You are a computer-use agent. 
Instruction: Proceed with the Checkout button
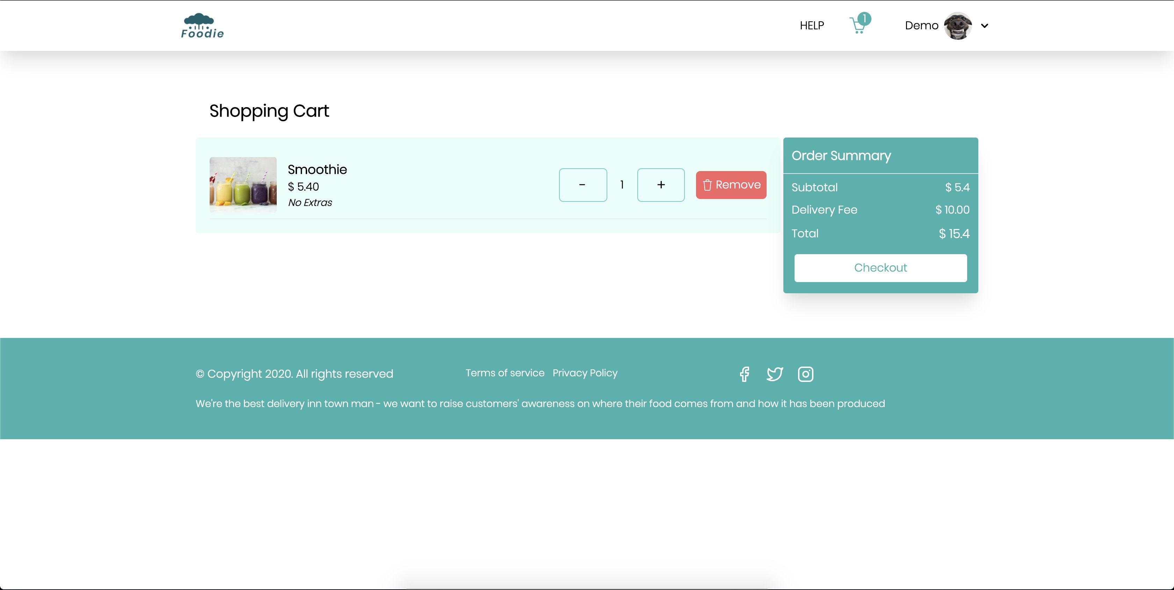click(x=880, y=268)
